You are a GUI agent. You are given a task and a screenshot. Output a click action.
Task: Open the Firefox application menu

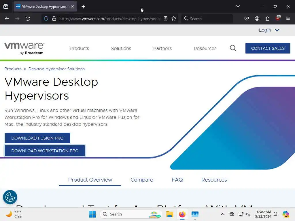click(x=288, y=19)
